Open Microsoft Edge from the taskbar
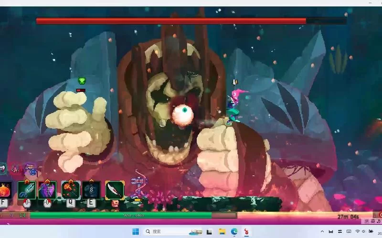The image size is (382, 238). click(234, 231)
